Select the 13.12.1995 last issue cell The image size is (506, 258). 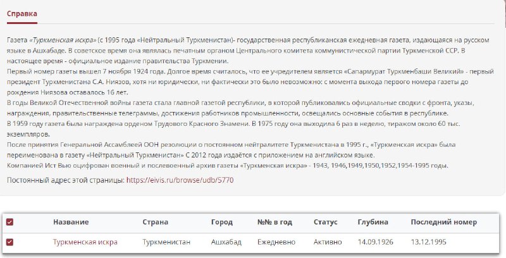(x=429, y=242)
